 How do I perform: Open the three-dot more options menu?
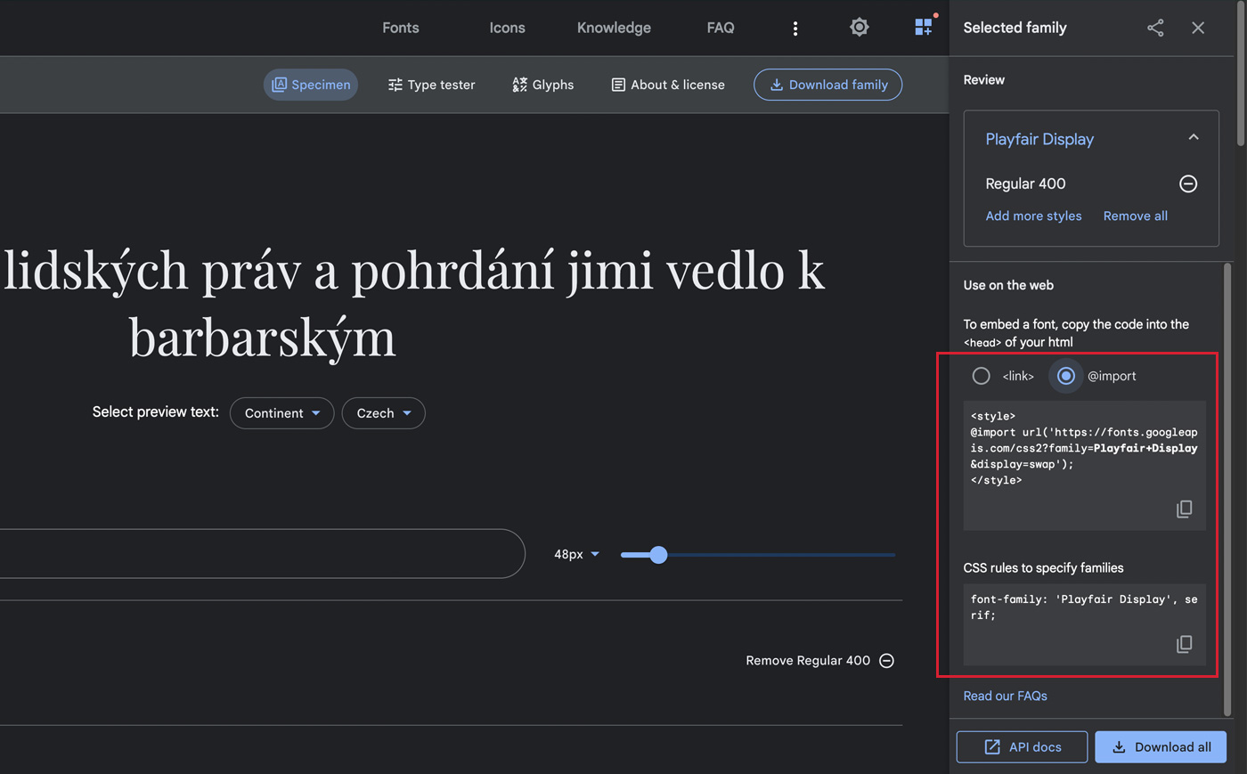[795, 29]
